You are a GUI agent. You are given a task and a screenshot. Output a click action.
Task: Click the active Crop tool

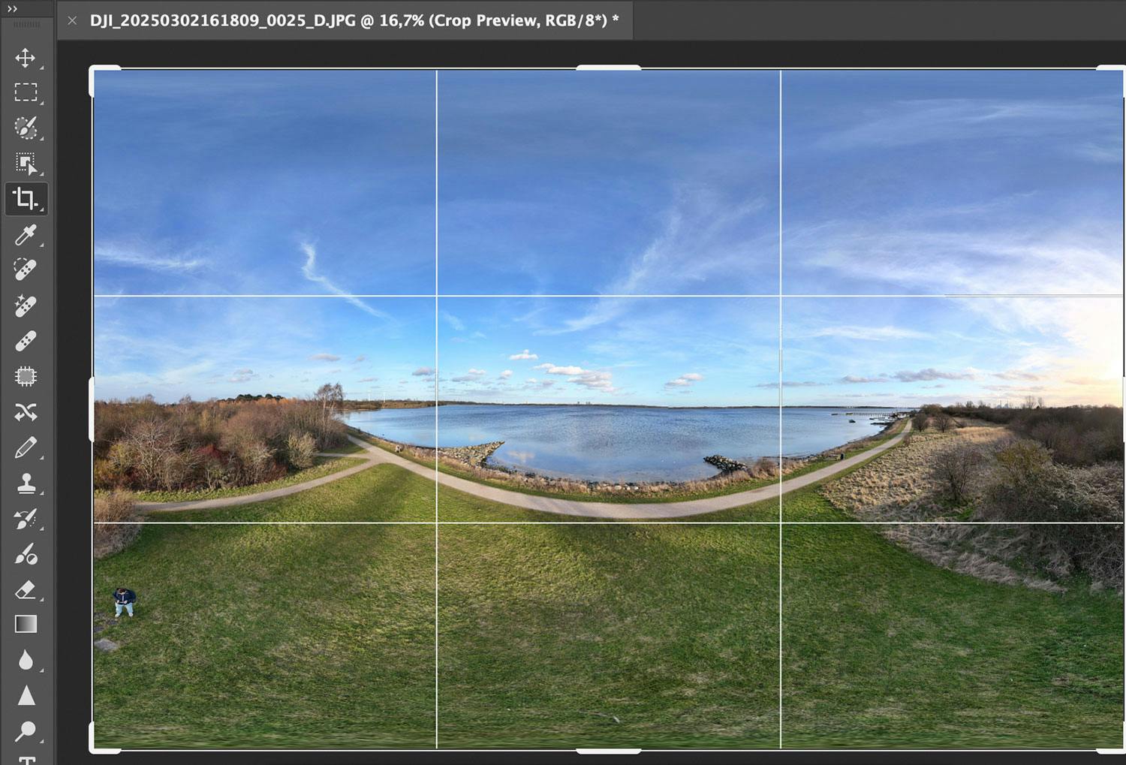point(26,199)
